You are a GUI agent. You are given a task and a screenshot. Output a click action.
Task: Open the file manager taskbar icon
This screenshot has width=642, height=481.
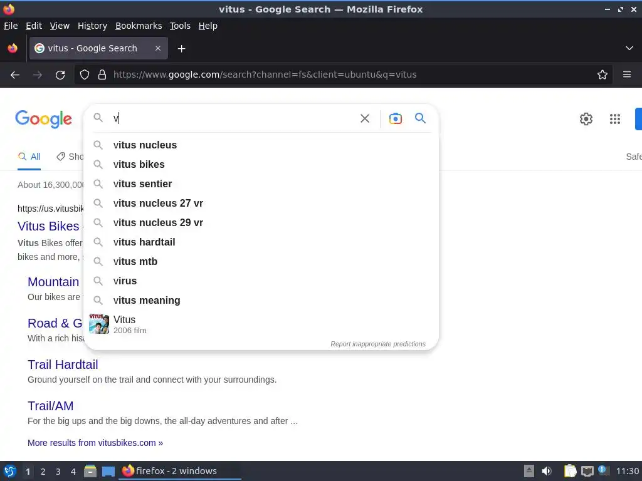coord(90,471)
